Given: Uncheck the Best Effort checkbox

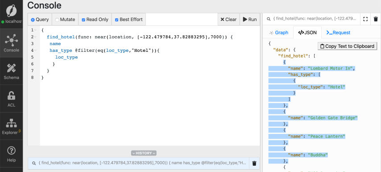Looking at the screenshot, I should click(x=129, y=20).
